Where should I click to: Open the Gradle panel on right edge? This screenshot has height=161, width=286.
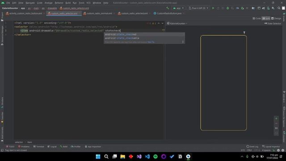pos(284,17)
